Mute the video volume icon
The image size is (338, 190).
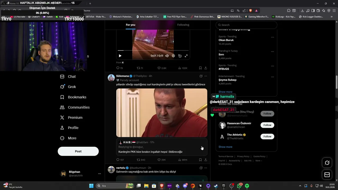(167, 56)
